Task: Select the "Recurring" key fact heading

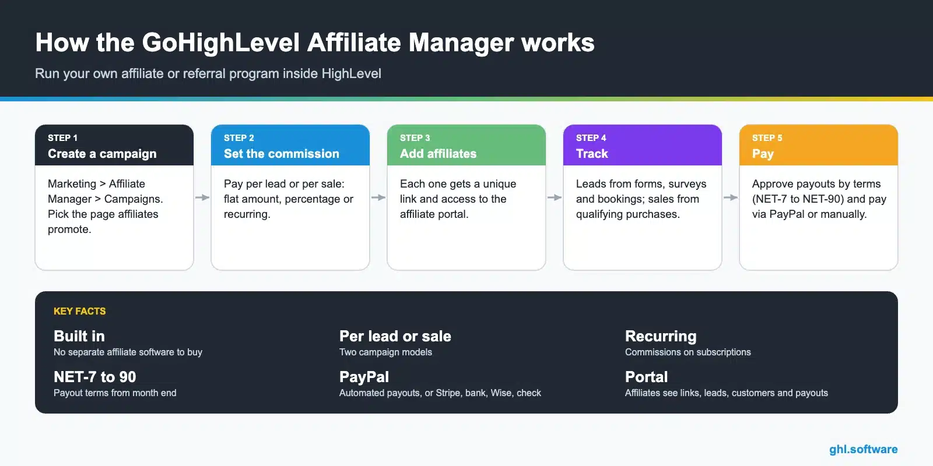Action: 661,336
